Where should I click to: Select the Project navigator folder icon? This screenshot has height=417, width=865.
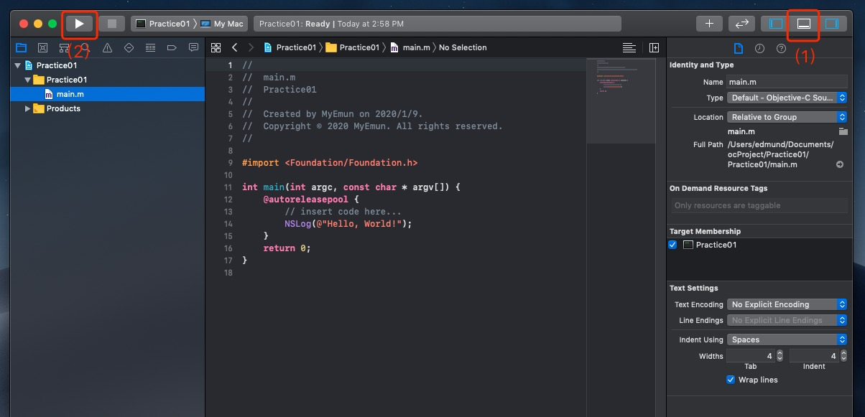point(21,47)
